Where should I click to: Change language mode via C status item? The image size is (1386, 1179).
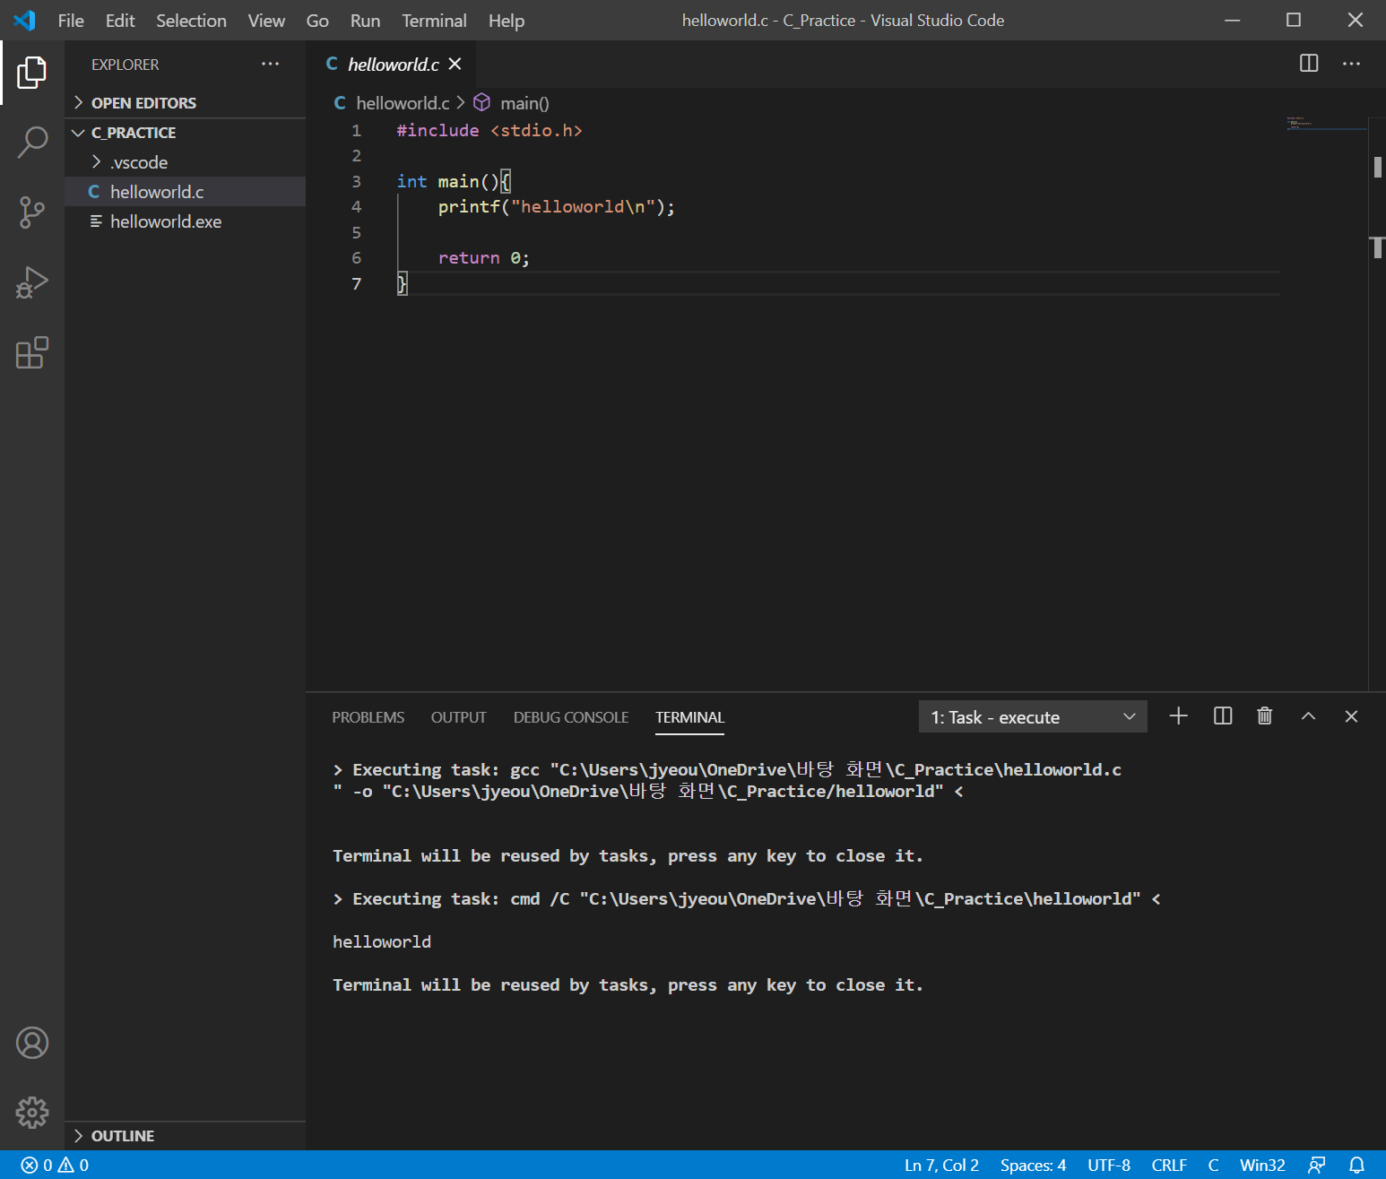click(1213, 1165)
